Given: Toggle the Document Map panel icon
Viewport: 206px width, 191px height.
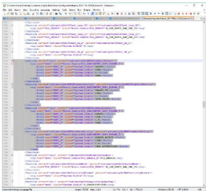Looking at the screenshot, I should point(100,14).
